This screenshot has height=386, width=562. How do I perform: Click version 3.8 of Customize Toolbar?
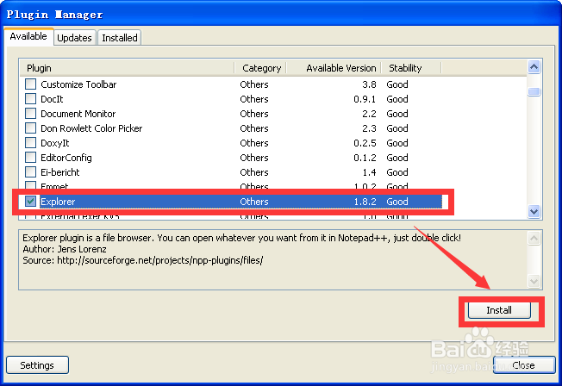pyautogui.click(x=369, y=84)
